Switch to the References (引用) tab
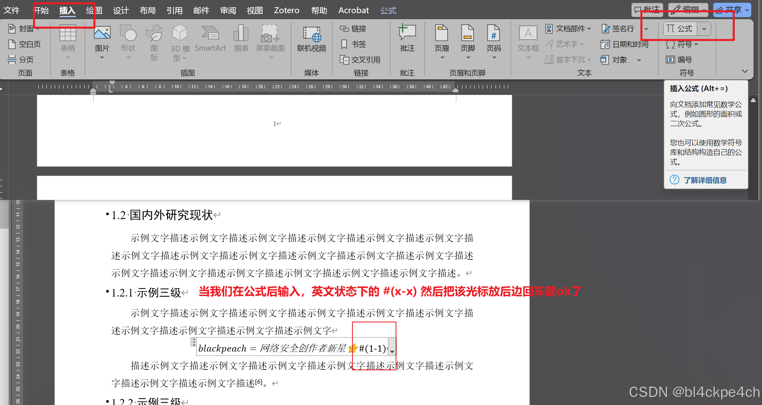 tap(174, 10)
